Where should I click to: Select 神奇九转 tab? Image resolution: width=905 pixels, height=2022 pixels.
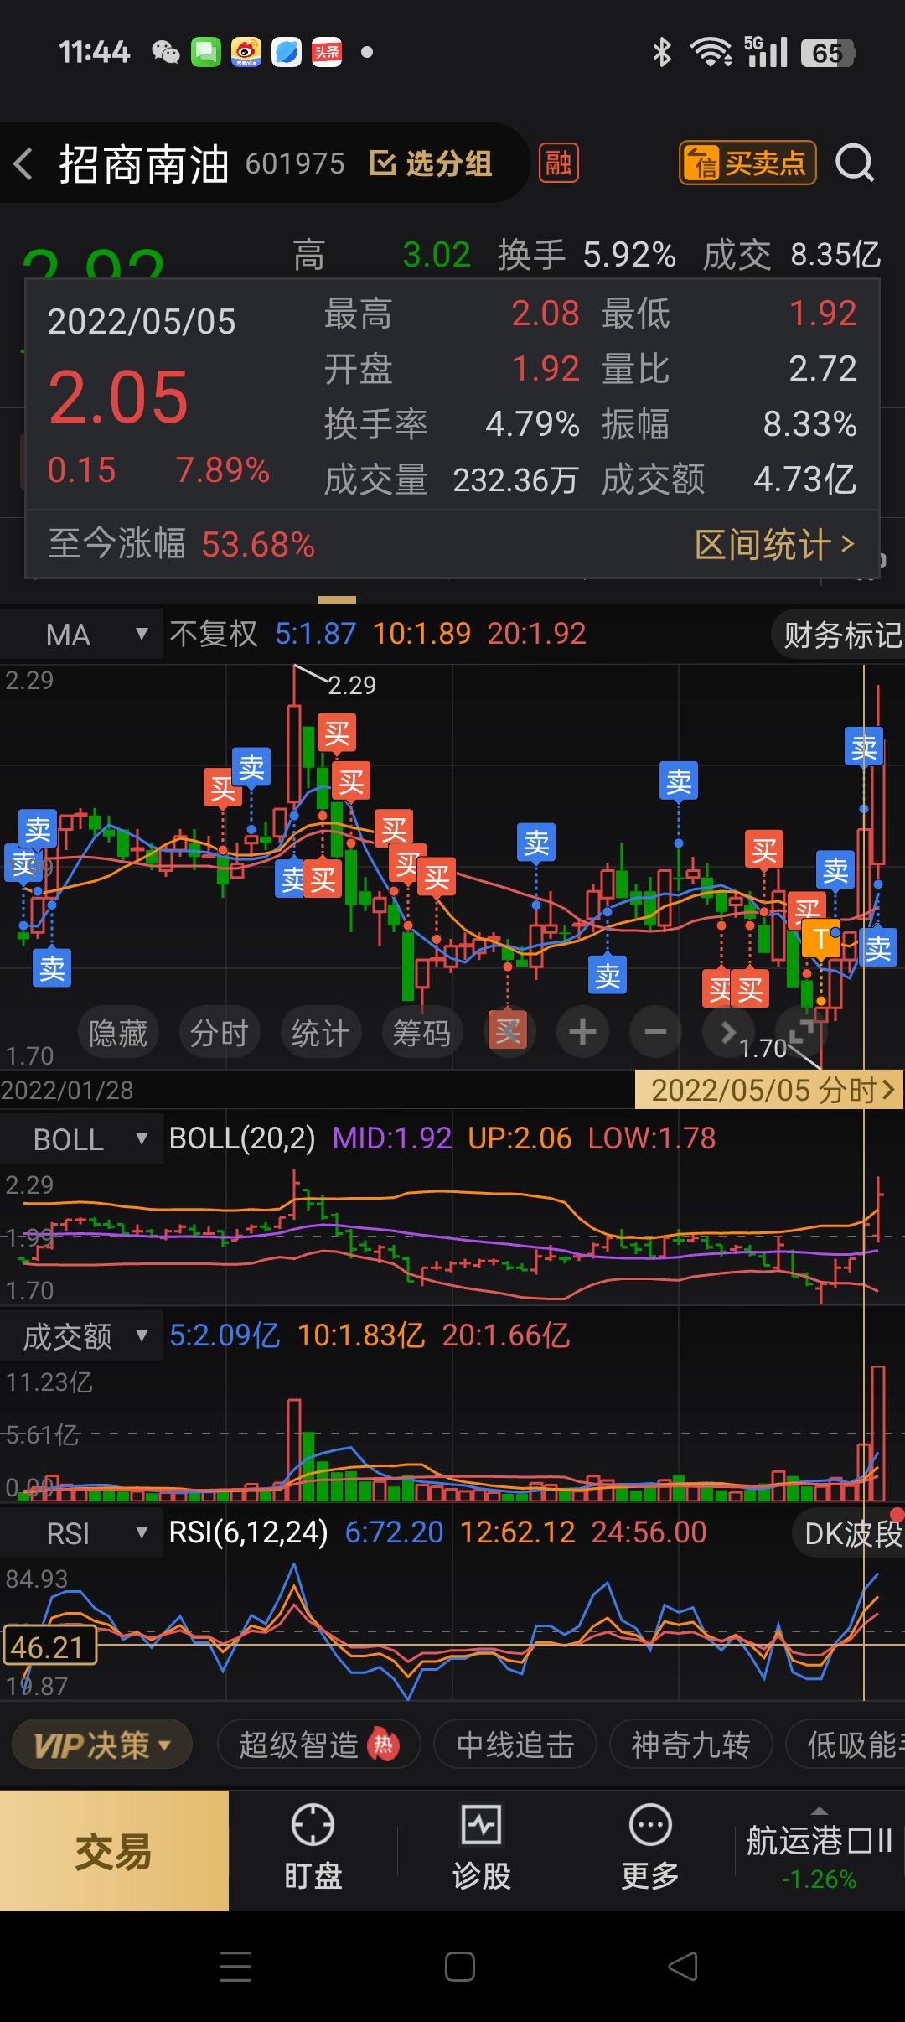690,1745
